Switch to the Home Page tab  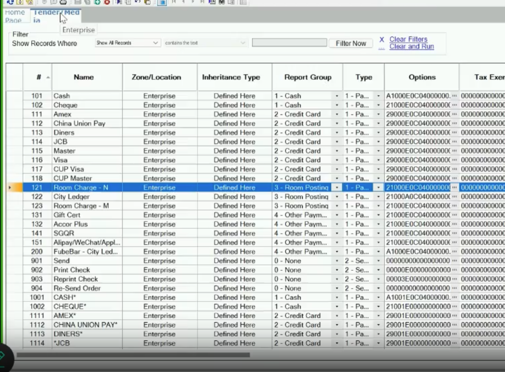click(x=14, y=16)
